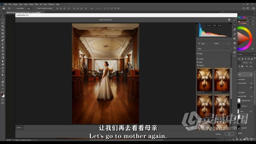Open Photoshop search icon at top right
This screenshot has height=144, width=256.
[243, 8]
